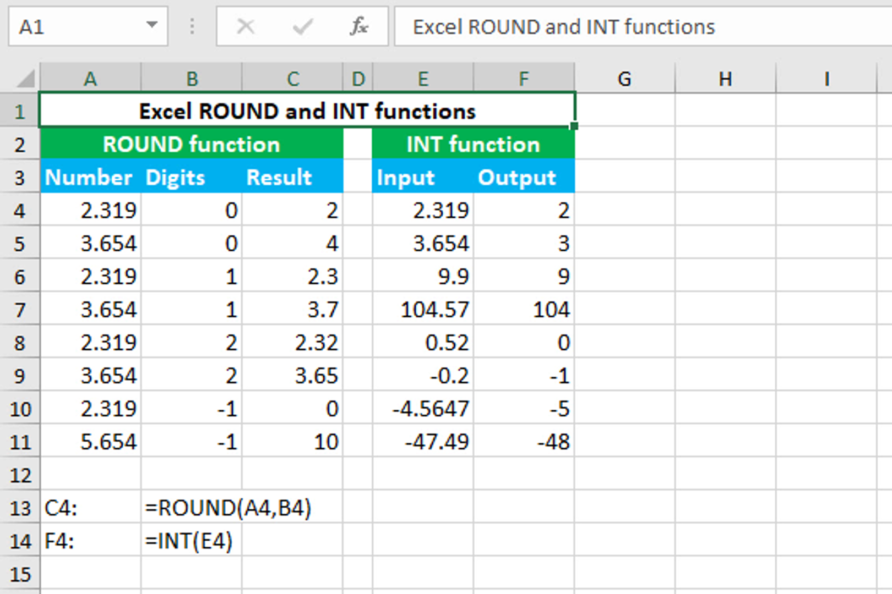Click cell F10 showing -5
Viewport: 892px width, 594px height.
(x=524, y=408)
